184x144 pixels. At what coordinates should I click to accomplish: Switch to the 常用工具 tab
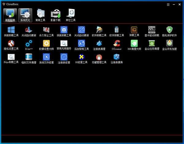pos(40,15)
